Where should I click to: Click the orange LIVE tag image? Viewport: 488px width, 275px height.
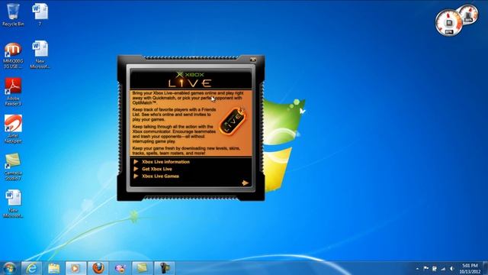click(233, 121)
